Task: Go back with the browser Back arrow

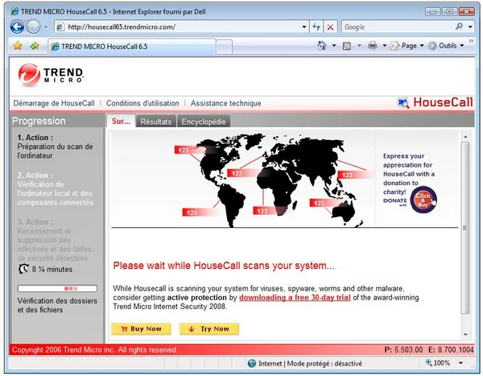Action: (17, 27)
